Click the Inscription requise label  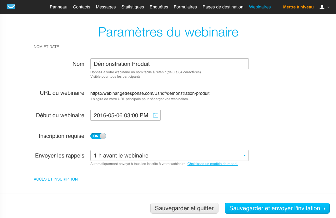(62, 136)
